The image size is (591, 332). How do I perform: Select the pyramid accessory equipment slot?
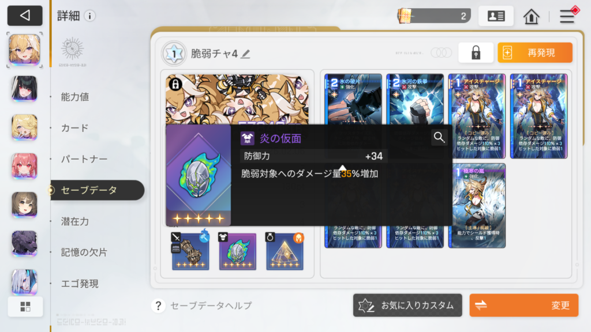coord(285,251)
